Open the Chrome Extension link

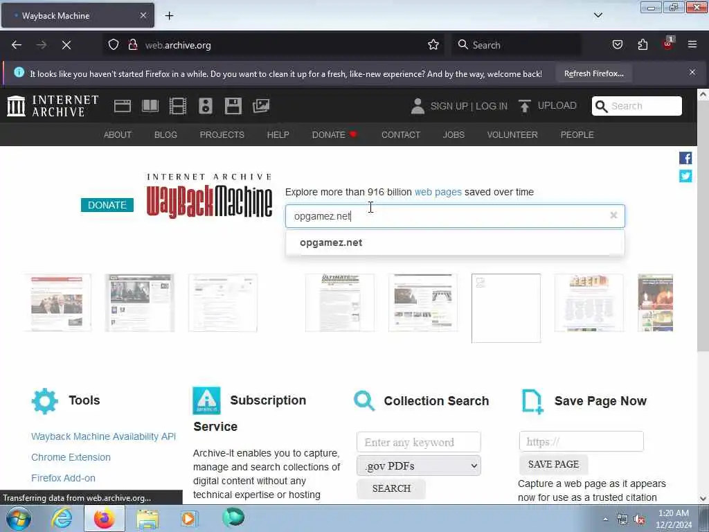(71, 457)
